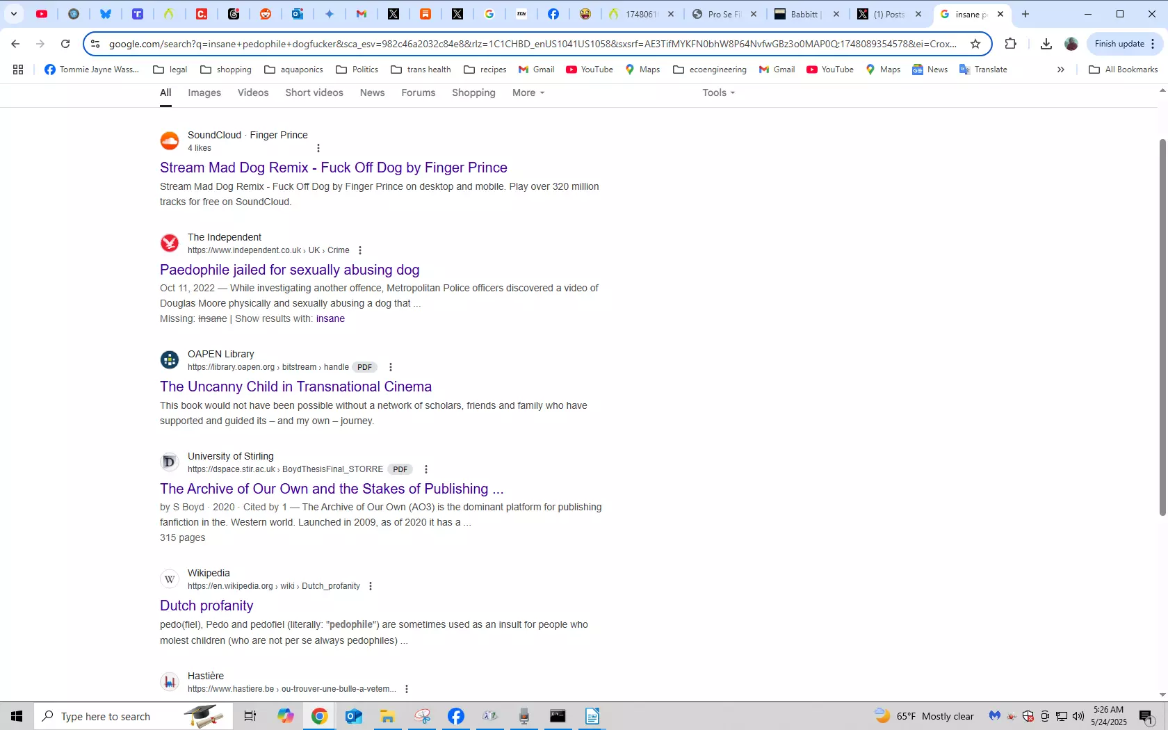Click the vertical page scrollbar thumb
Viewport: 1168px width, 730px height.
[x=1162, y=327]
